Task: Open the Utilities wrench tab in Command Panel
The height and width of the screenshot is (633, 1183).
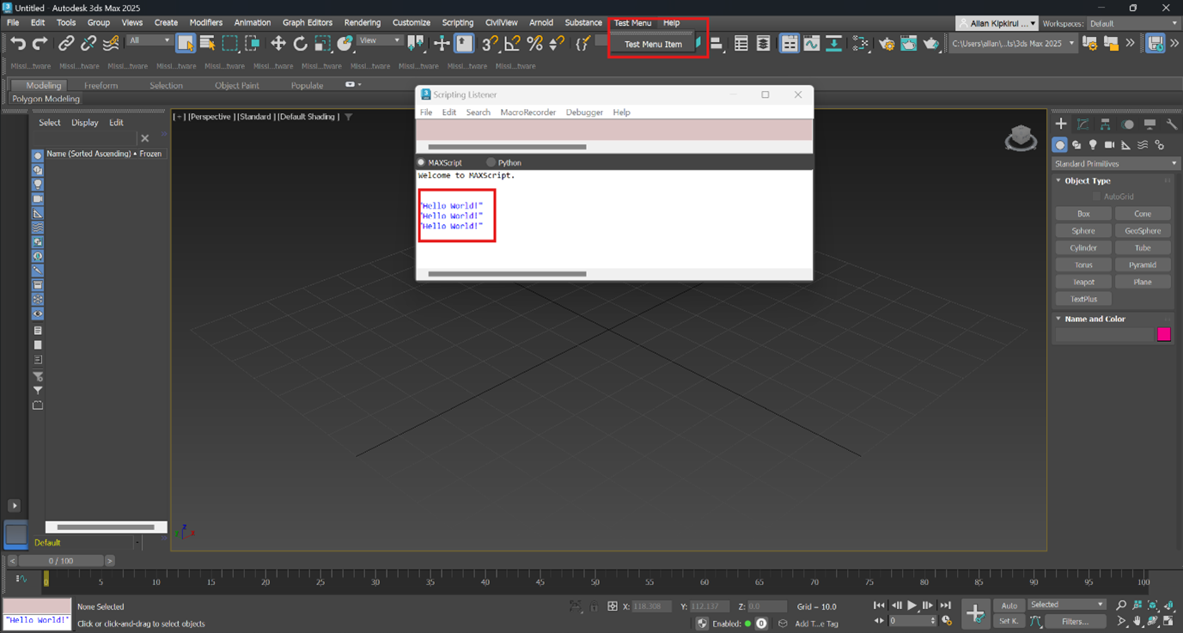Action: [x=1172, y=124]
